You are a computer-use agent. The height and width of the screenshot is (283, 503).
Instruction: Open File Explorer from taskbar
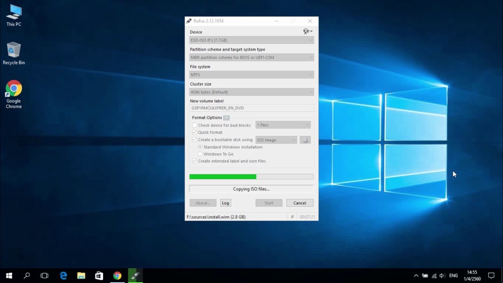pyautogui.click(x=81, y=276)
